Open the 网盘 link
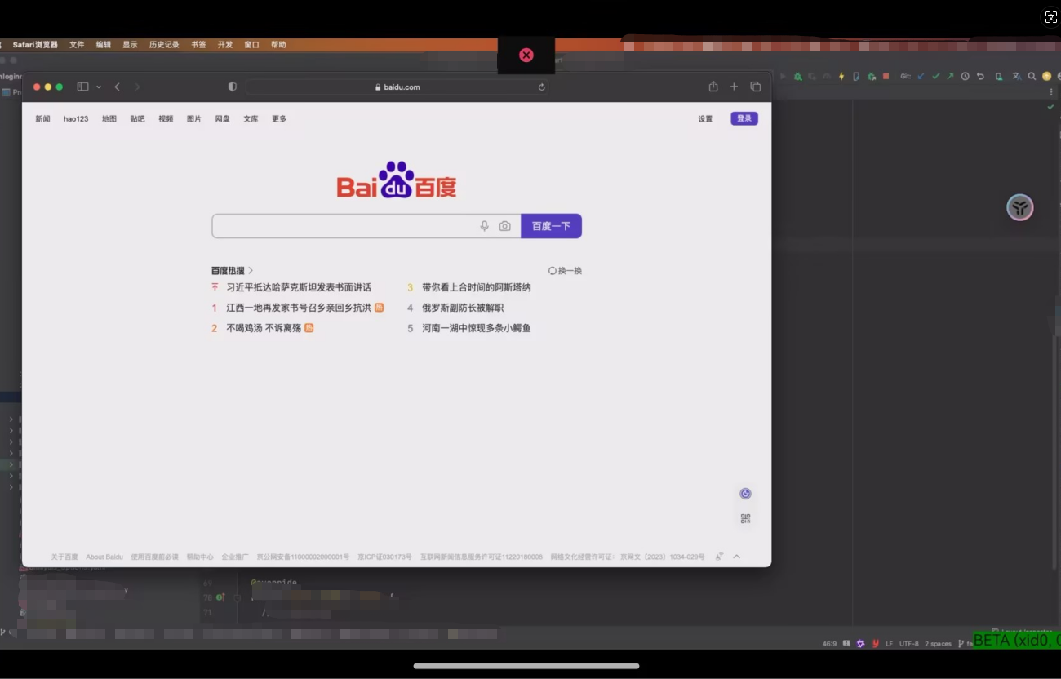 [x=223, y=119]
